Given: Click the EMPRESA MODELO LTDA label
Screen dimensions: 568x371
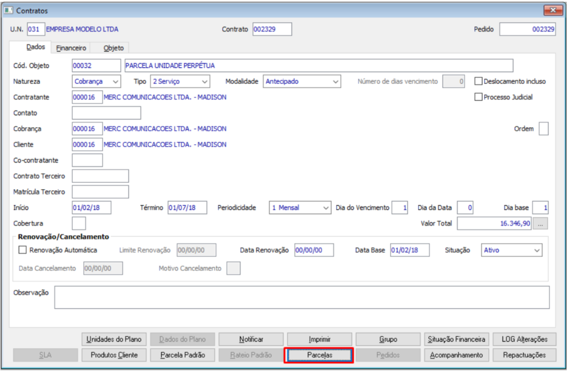Looking at the screenshot, I should point(82,29).
